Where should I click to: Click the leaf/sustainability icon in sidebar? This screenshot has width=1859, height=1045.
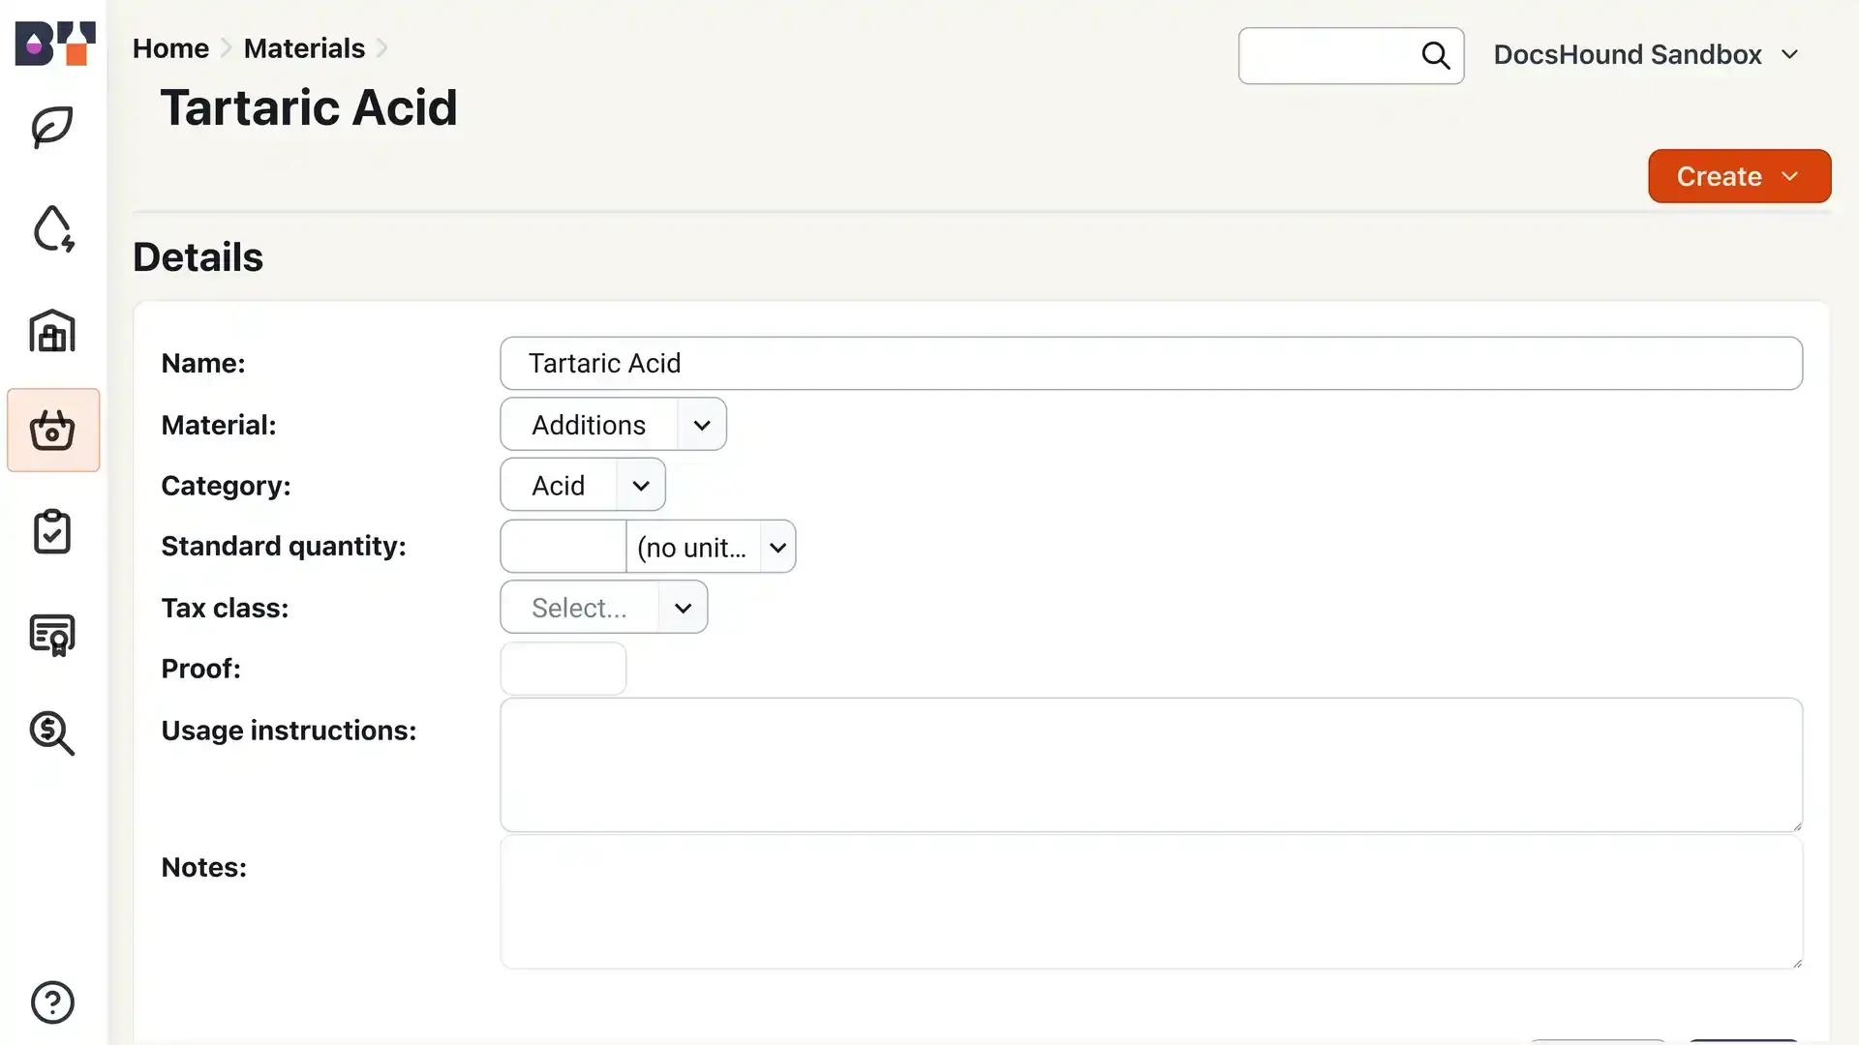click(53, 125)
